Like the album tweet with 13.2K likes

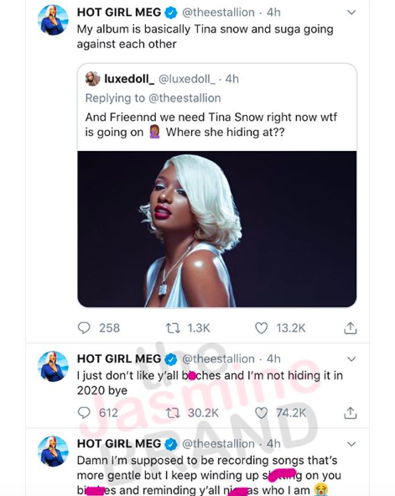[x=262, y=328]
